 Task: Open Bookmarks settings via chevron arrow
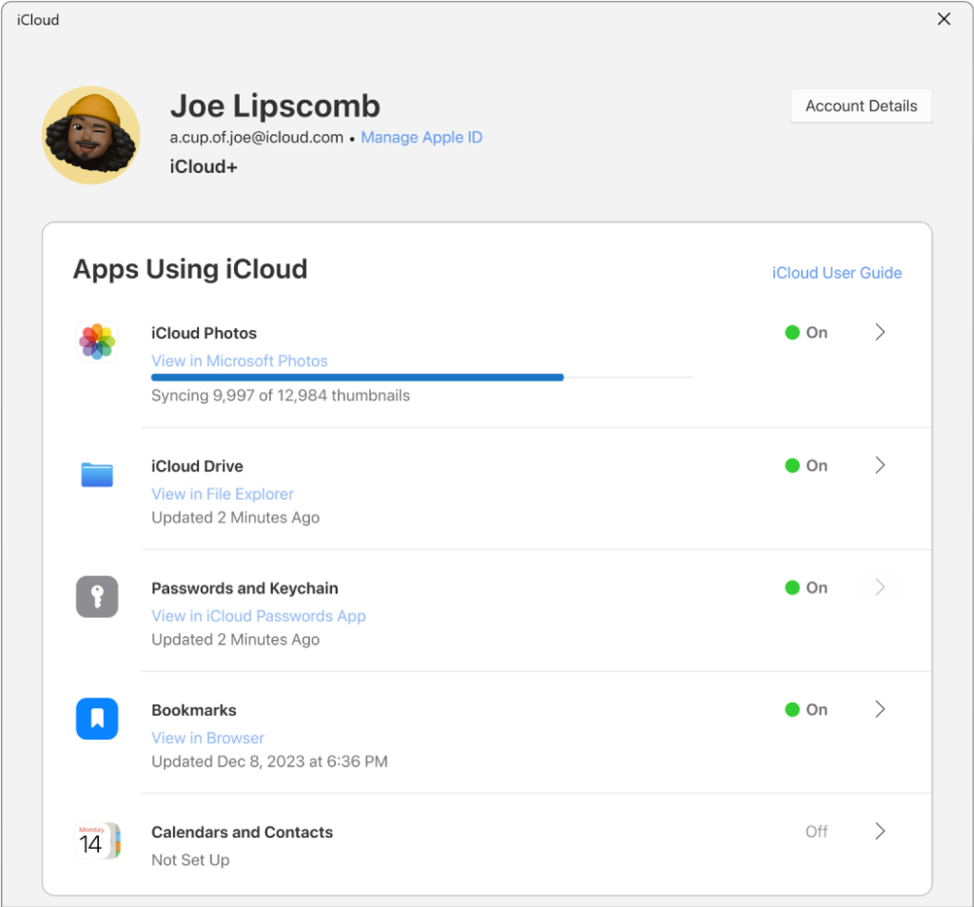click(x=880, y=709)
